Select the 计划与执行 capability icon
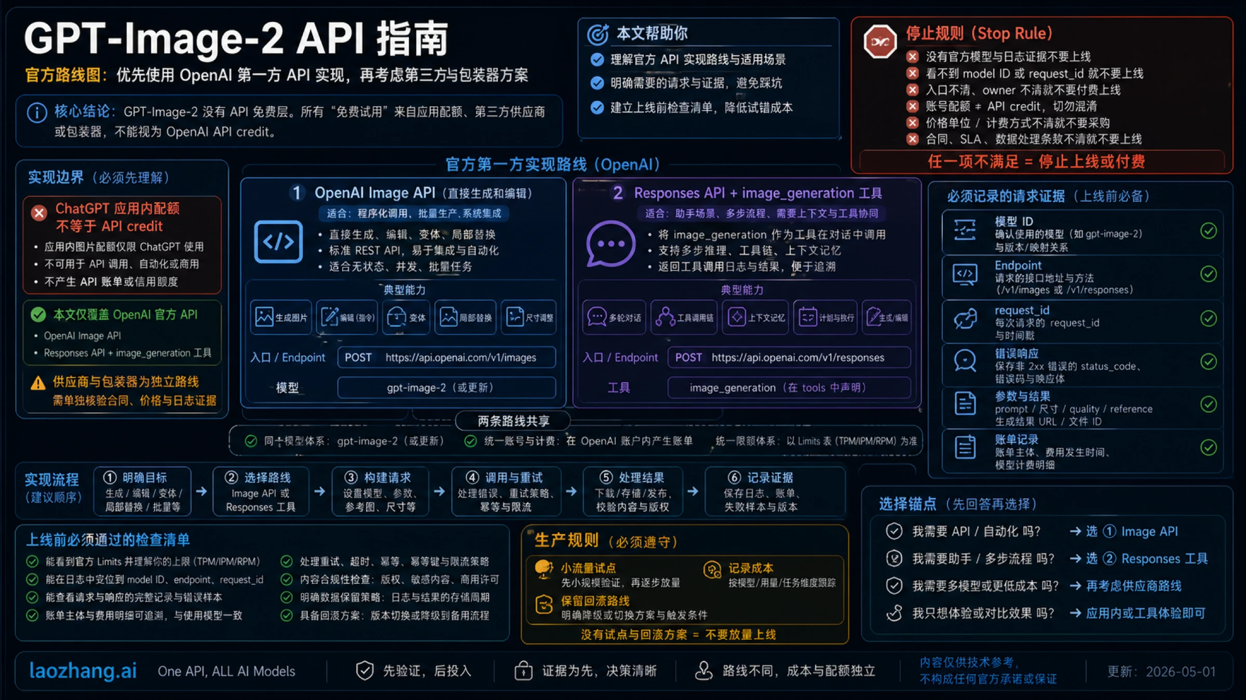Screen dimensions: 1246x700 (807, 317)
